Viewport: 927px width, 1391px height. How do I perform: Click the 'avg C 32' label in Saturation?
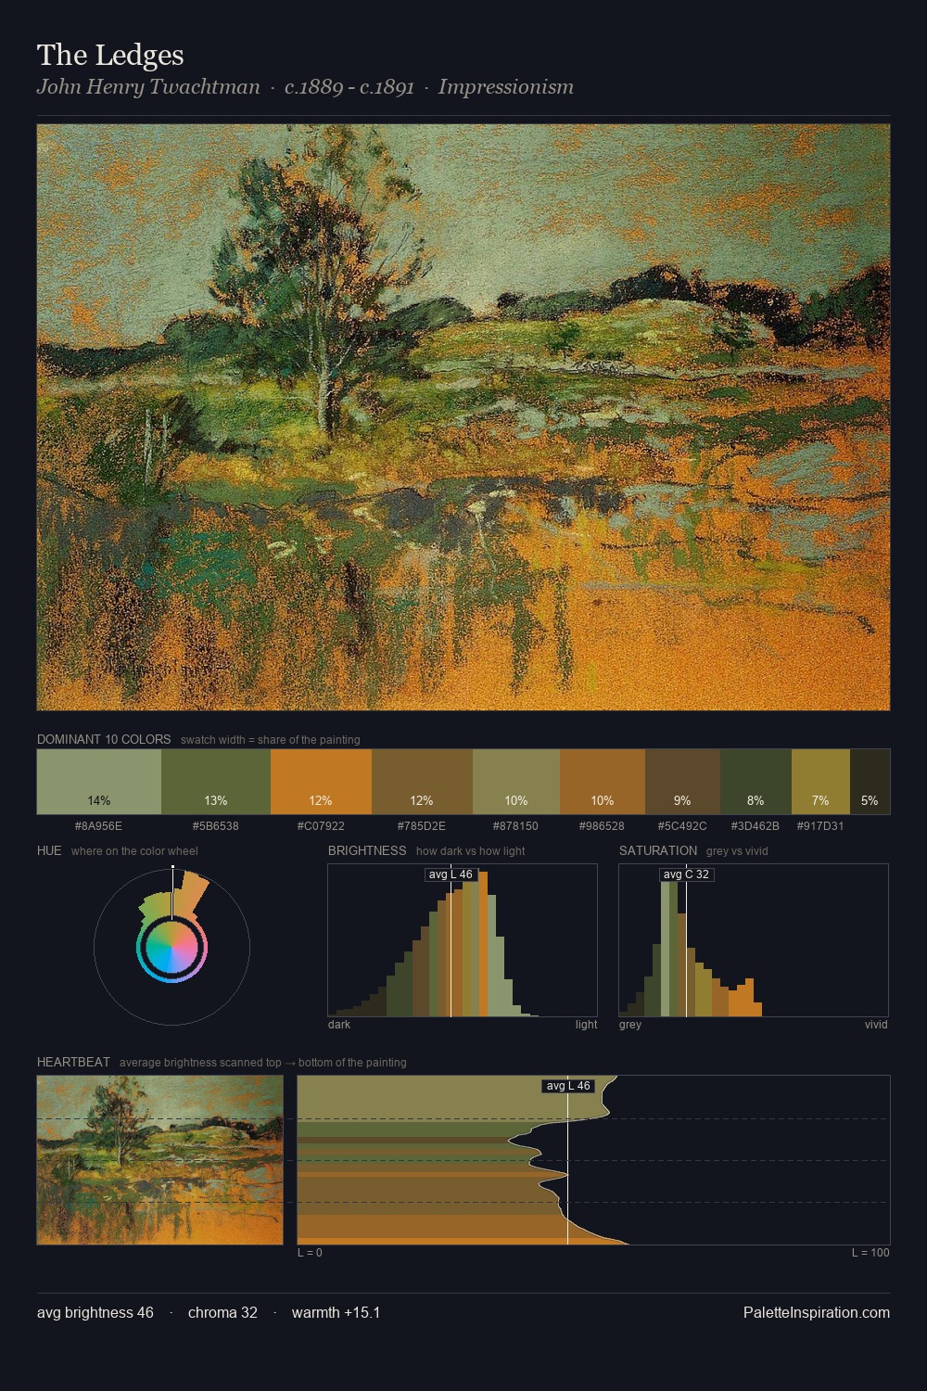coord(686,874)
